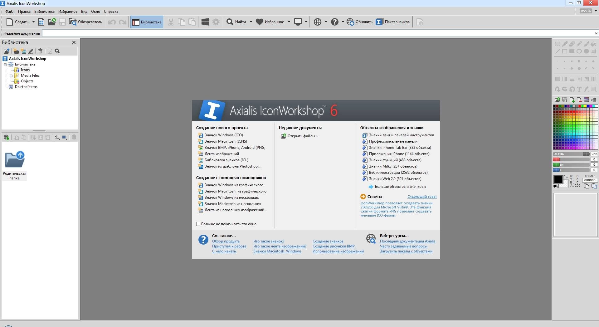Select Родительская папка folder thumbnail
The height and width of the screenshot is (327, 599).
click(x=14, y=165)
